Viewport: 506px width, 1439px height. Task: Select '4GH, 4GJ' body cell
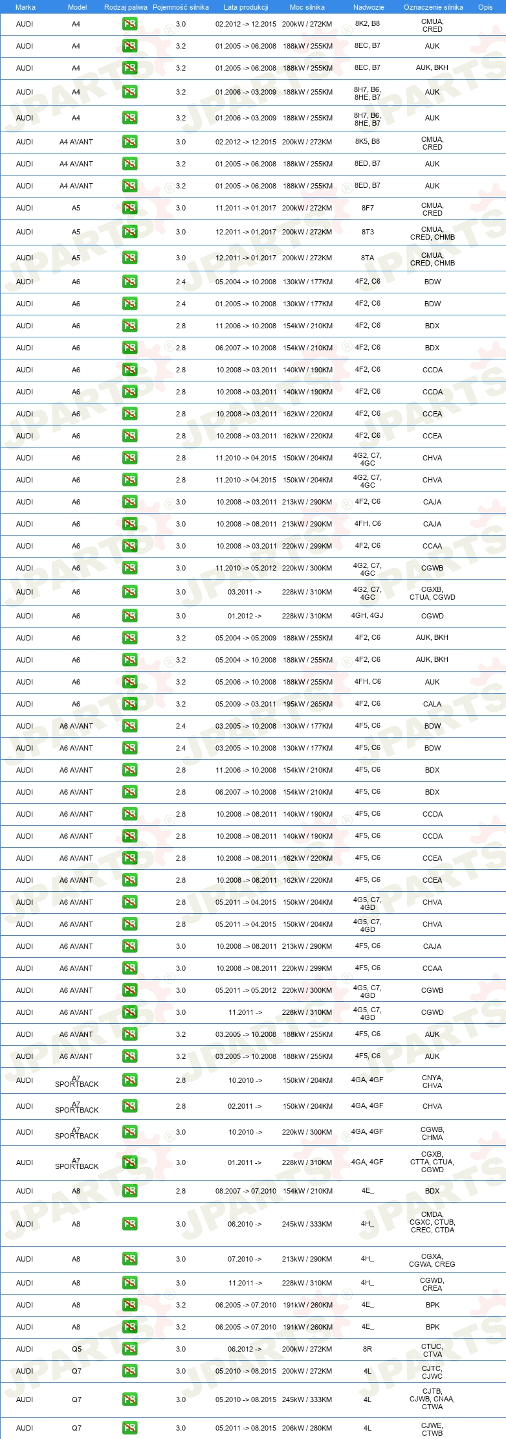click(368, 616)
